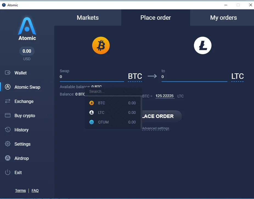The width and height of the screenshot is (254, 199).
Task: Click the small LTC icon in dropdown list
Action: [92, 113]
